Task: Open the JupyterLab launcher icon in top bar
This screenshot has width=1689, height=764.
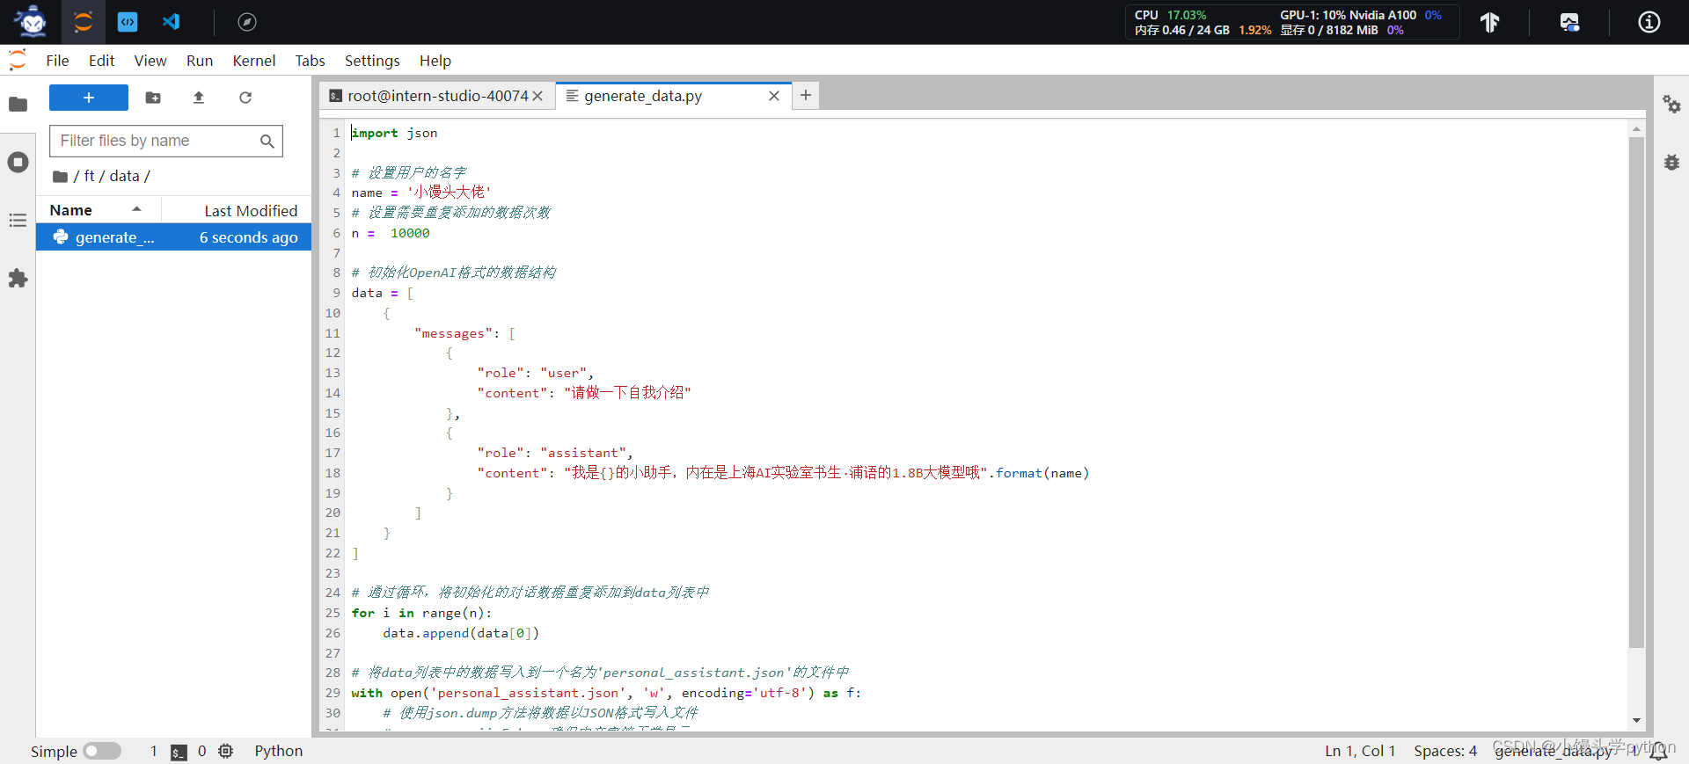Action: coord(84,22)
